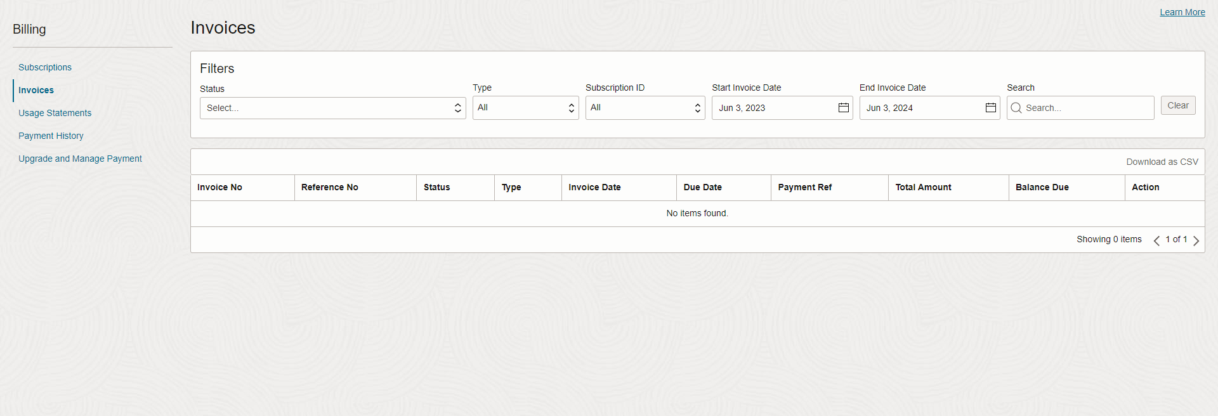Open the Start Invoice Date calendar picker
This screenshot has height=416, width=1218.
click(843, 108)
